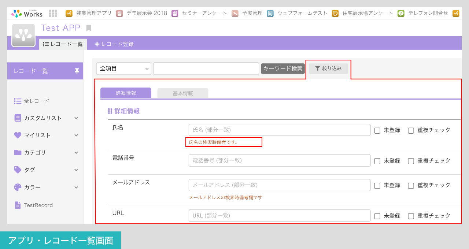Image resolution: width=469 pixels, height=249 pixels.
Task: Click the メールアドレスの検索時備考欄です note
Action: point(225,197)
